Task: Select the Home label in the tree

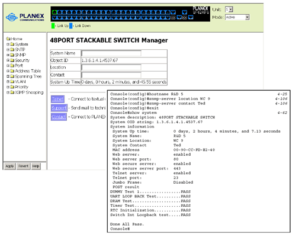Action: (x=17, y=39)
